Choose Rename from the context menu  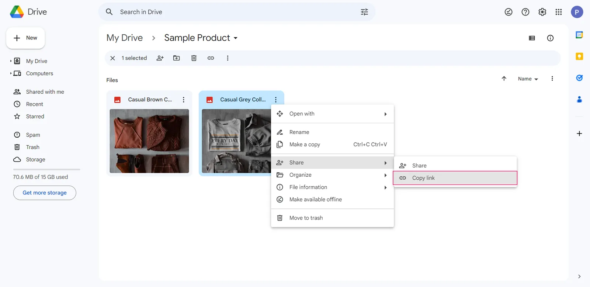pos(332,132)
